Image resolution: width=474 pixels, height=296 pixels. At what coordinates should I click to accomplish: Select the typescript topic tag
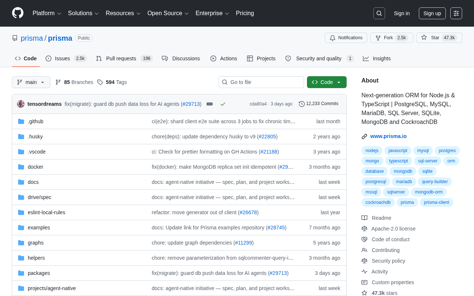tap(398, 161)
